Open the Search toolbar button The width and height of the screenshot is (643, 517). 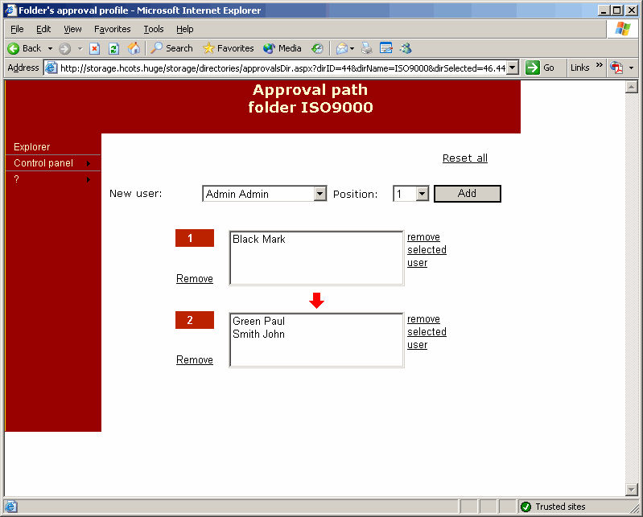pyautogui.click(x=172, y=48)
